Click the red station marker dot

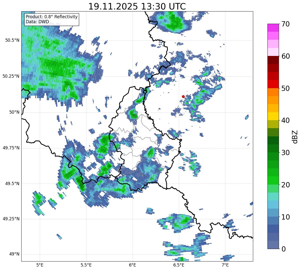click(183, 96)
